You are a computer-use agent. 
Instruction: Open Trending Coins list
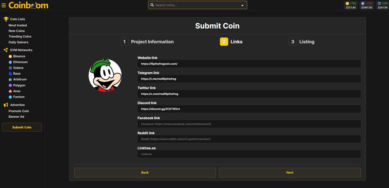coord(20,37)
